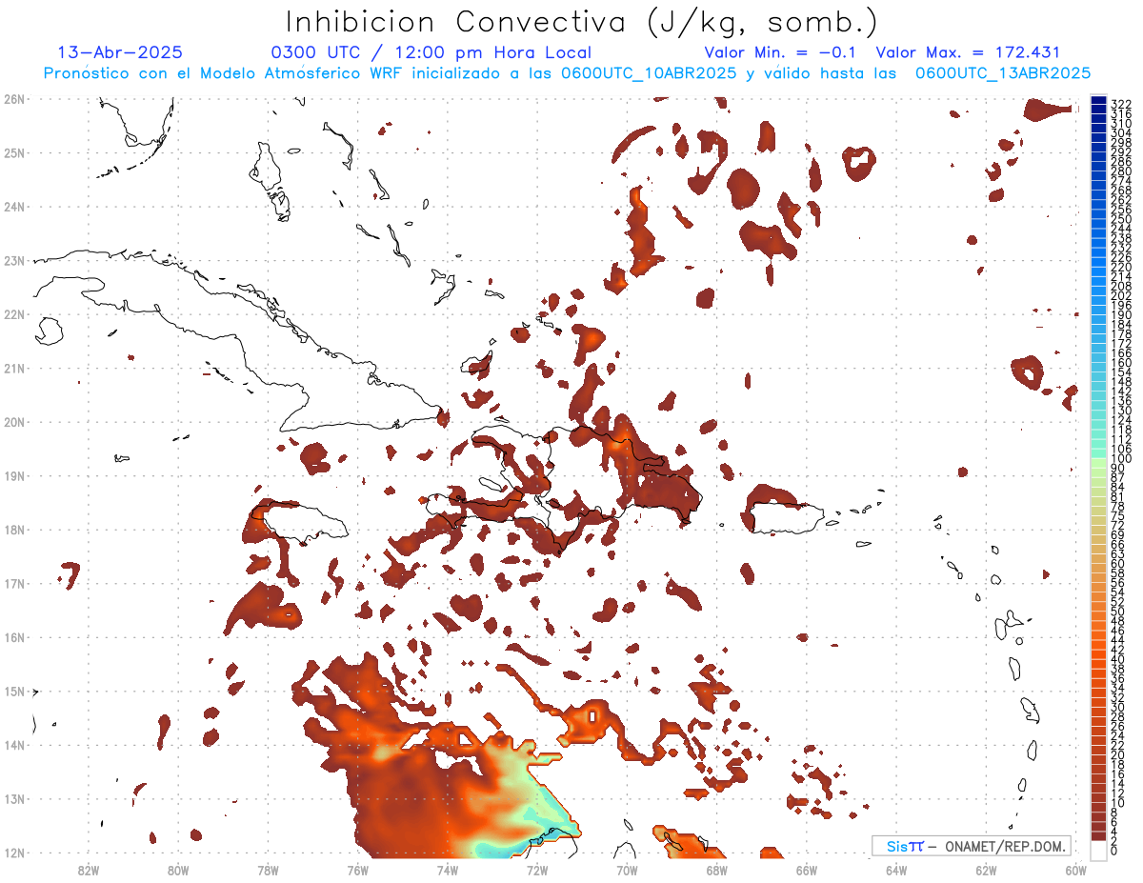Click the 68W longitude label
Image resolution: width=1143 pixels, height=883 pixels.
[716, 869]
